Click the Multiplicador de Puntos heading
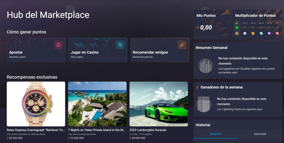The image size is (284, 143). pos(255,16)
